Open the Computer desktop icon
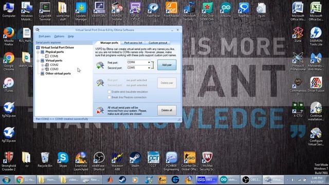This screenshot has height=185, width=329. point(9,10)
